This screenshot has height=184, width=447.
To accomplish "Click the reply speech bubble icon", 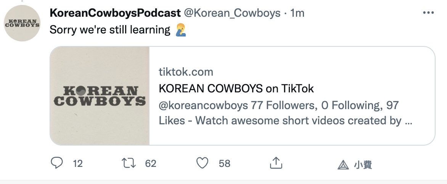I will 57,163.
